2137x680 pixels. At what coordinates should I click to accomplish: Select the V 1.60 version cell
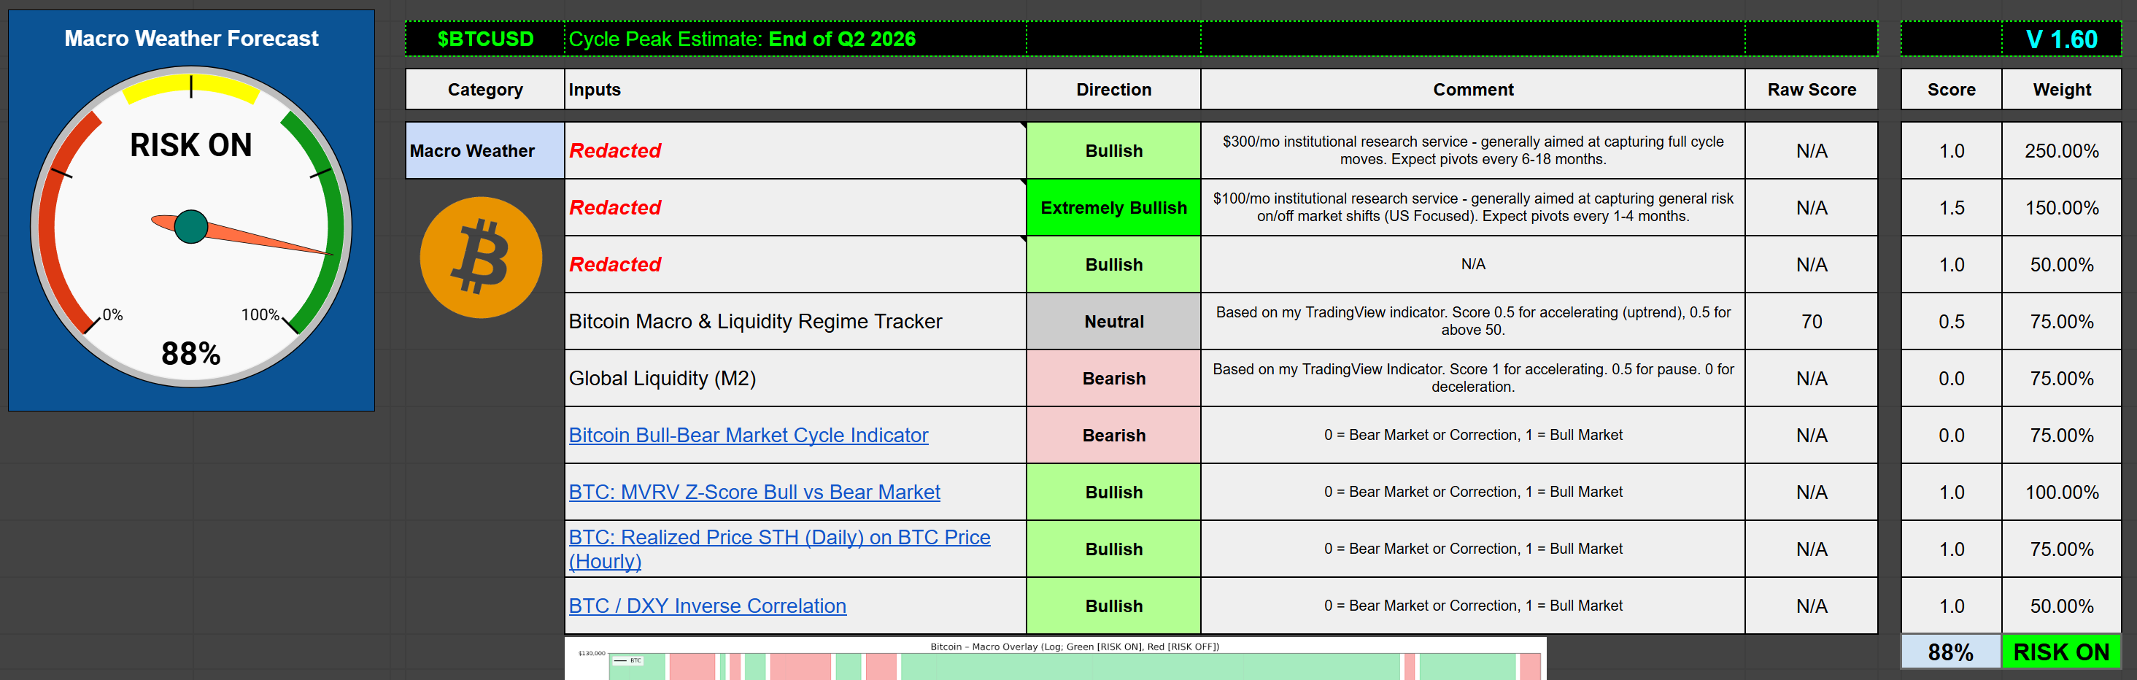(2060, 39)
